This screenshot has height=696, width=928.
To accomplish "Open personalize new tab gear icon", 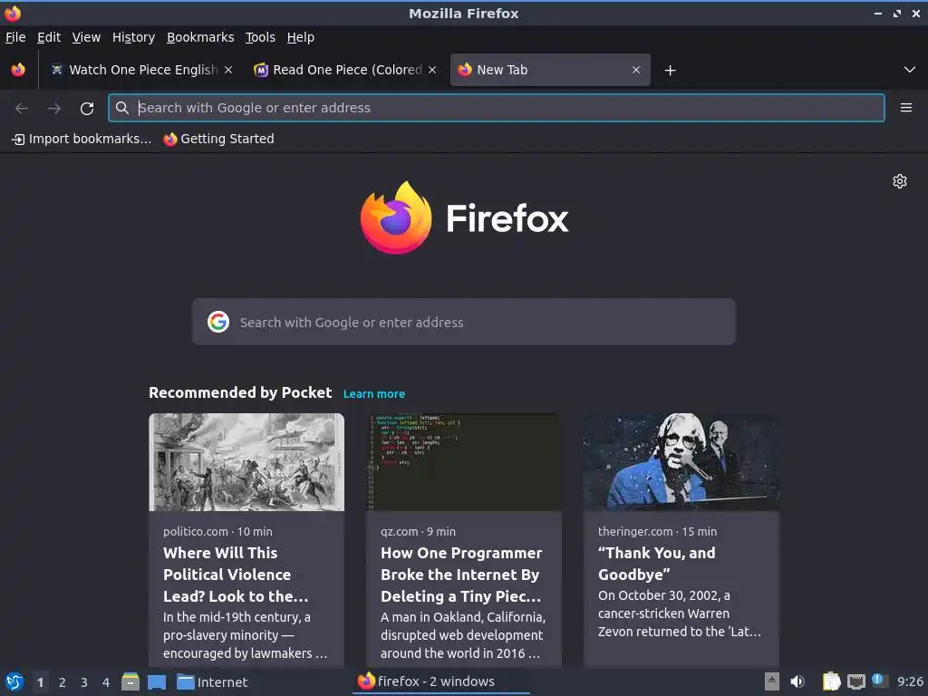I will (900, 181).
